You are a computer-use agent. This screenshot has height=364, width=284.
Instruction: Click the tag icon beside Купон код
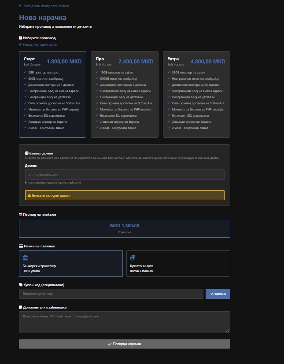21,285
